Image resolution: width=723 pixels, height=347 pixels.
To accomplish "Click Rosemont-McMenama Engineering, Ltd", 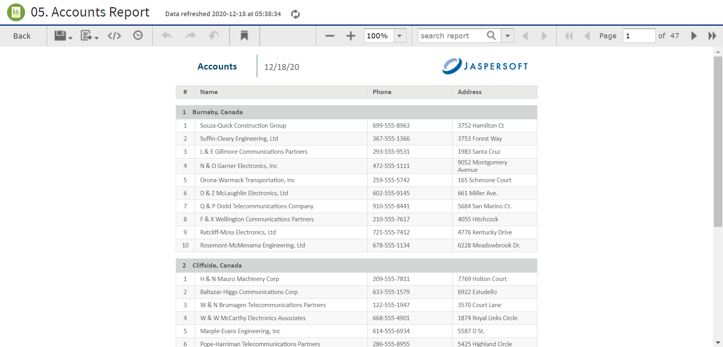I will 252,245.
